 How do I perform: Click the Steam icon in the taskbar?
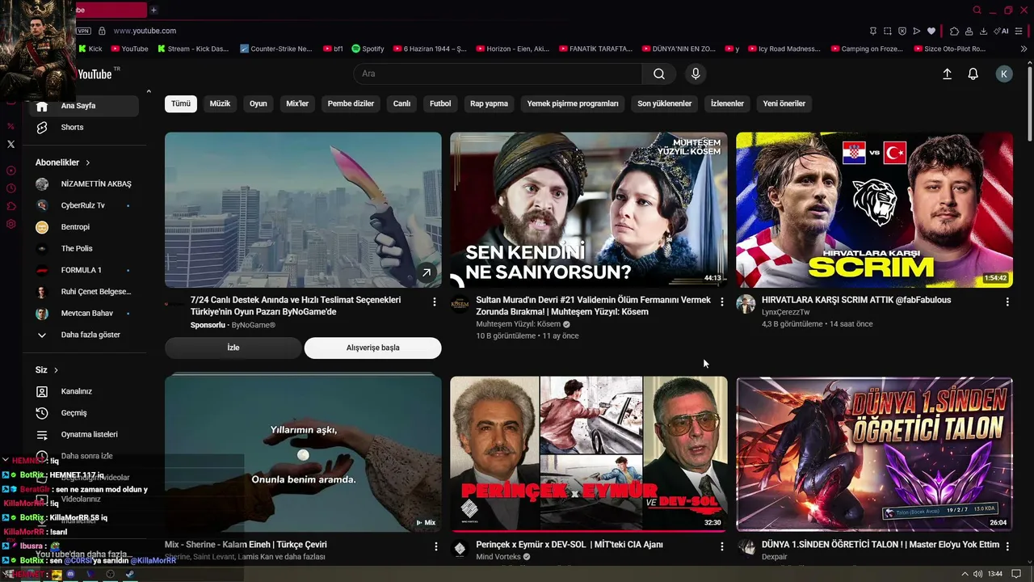[130, 574]
